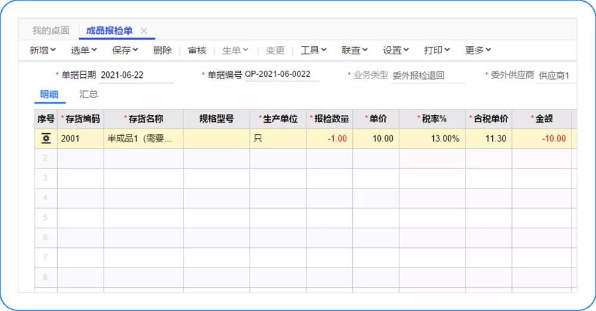Select row number 2
The height and width of the screenshot is (311, 596).
[x=46, y=158]
